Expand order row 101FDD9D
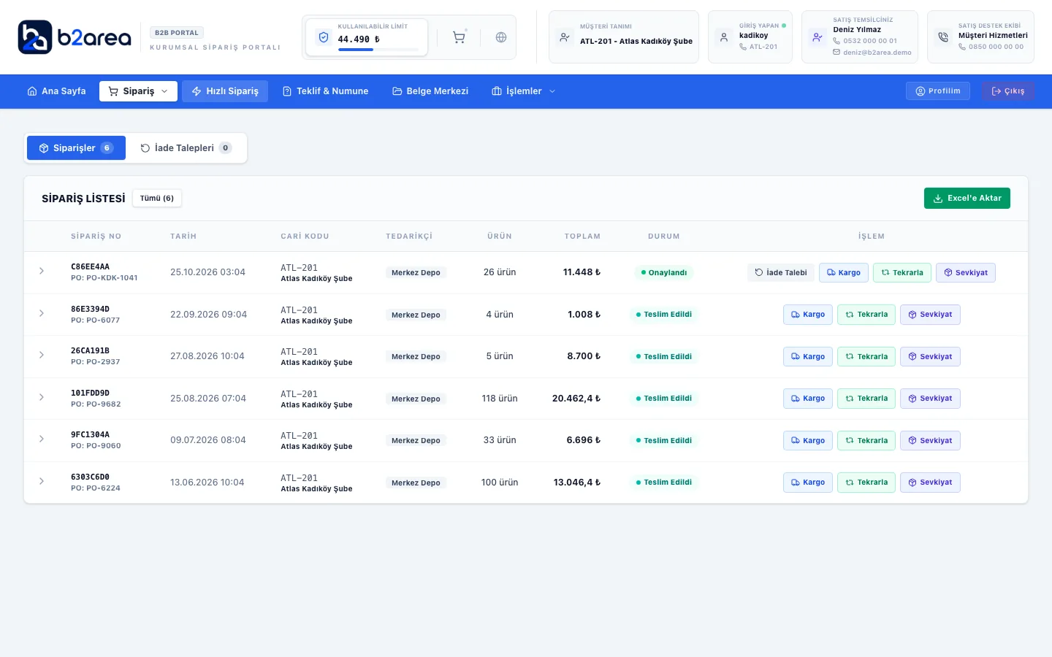The height and width of the screenshot is (657, 1052). point(42,398)
